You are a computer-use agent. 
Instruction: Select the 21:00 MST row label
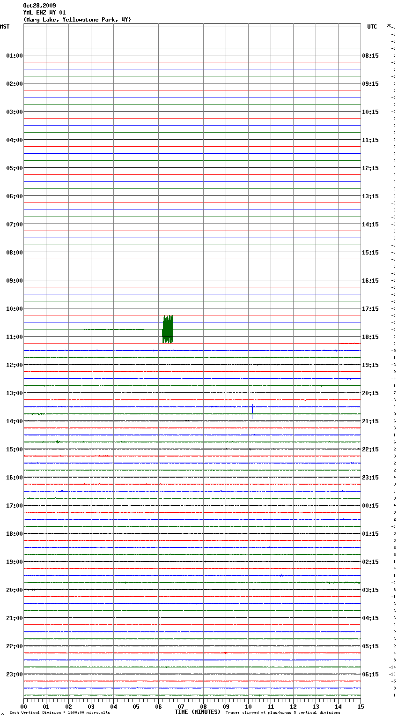point(15,618)
